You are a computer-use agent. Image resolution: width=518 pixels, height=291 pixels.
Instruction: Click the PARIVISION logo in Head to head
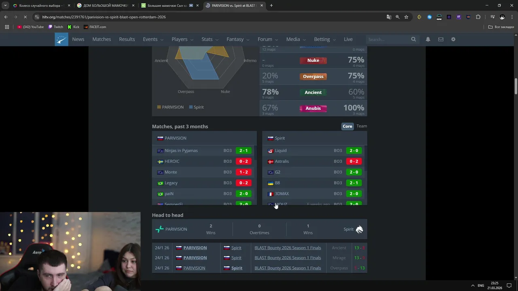(159, 229)
